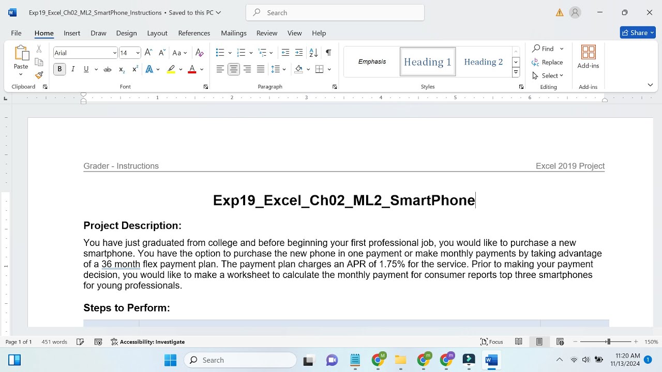This screenshot has width=662, height=372.
Task: Open the Add-ins button
Action: click(x=588, y=57)
